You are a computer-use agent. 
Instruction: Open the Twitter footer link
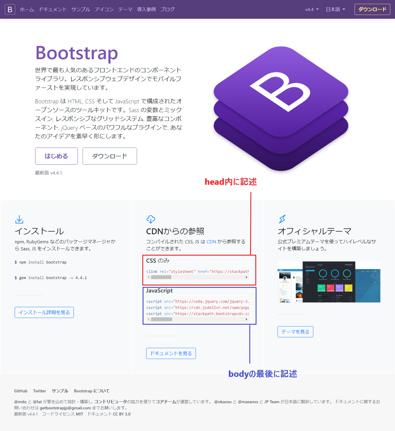coord(39,391)
